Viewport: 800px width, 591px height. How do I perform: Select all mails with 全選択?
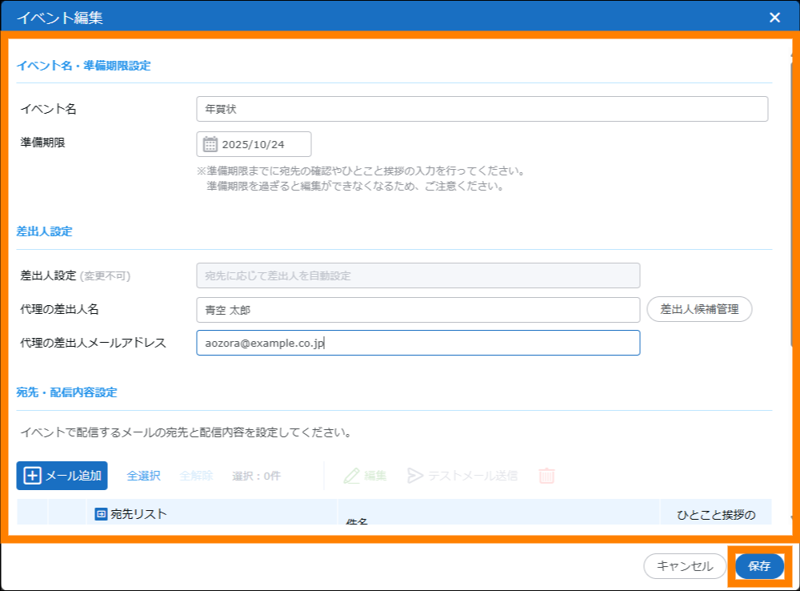pos(143,476)
